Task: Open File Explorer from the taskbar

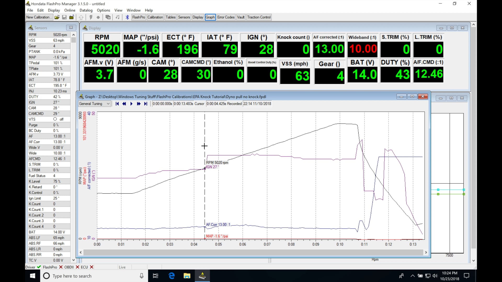Action: click(x=187, y=276)
